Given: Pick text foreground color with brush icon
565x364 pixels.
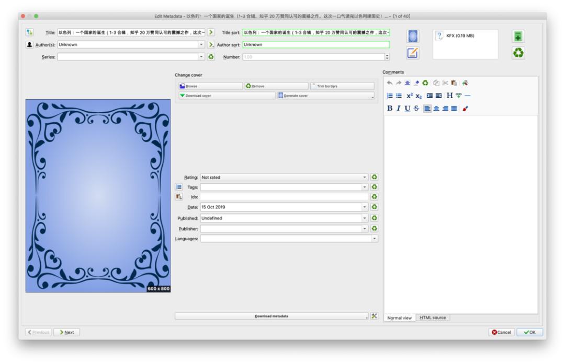Looking at the screenshot, I should coord(466,108).
